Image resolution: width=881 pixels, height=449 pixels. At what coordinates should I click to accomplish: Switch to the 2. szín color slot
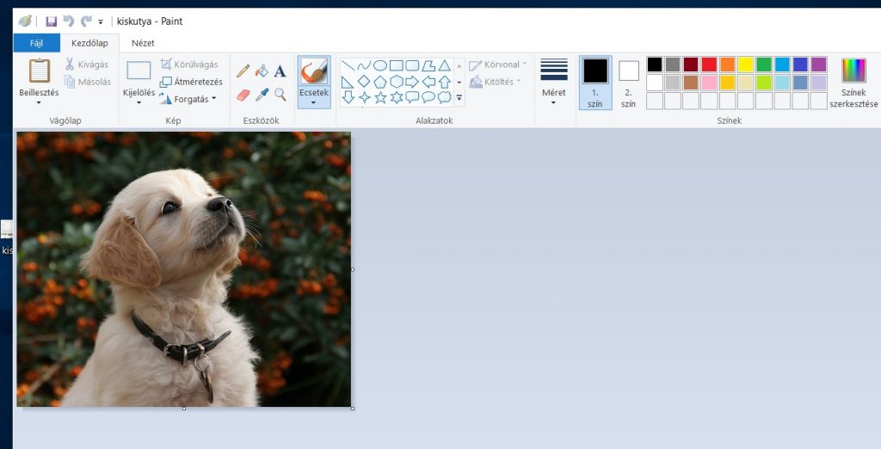628,83
